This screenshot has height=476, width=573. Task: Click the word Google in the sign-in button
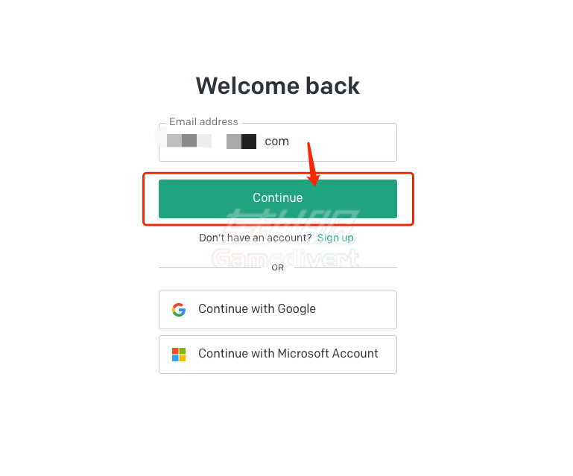(297, 309)
